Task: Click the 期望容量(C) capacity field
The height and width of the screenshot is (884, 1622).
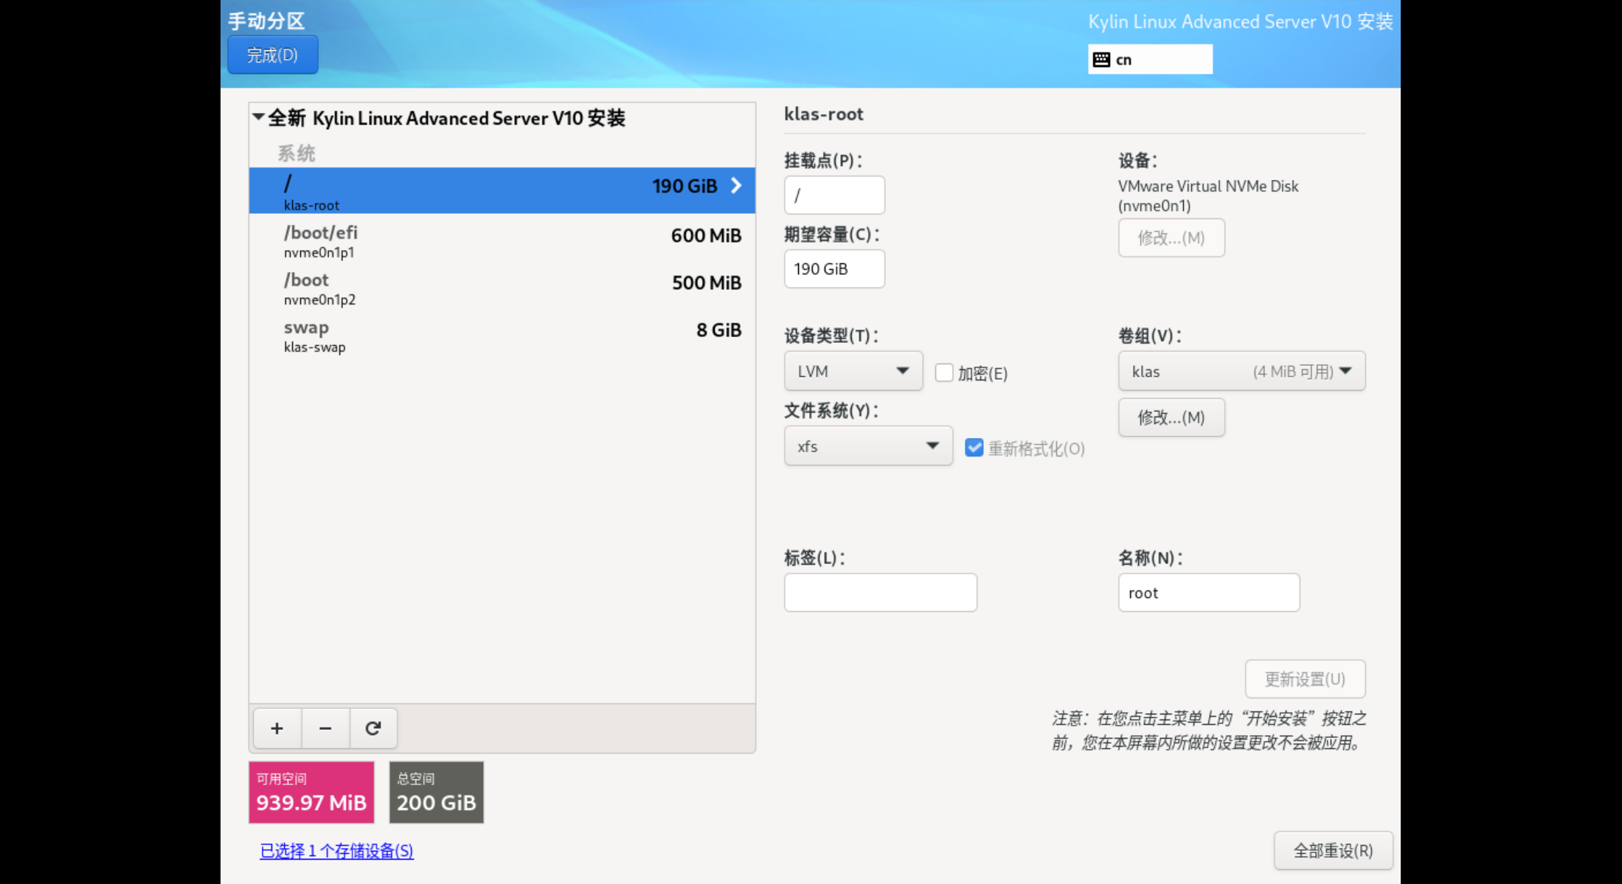Action: click(x=834, y=269)
